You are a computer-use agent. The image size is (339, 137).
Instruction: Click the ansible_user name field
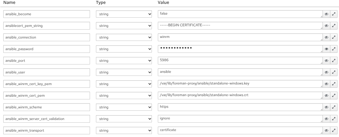click(x=47, y=72)
